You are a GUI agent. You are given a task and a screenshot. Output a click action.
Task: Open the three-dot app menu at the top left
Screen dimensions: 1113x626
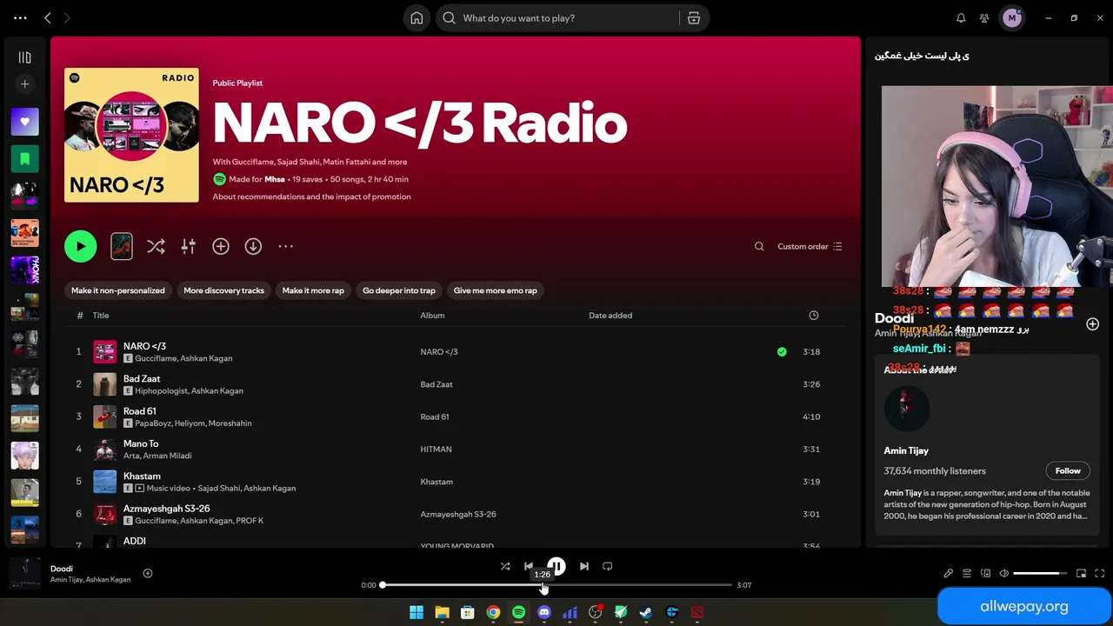(21, 18)
